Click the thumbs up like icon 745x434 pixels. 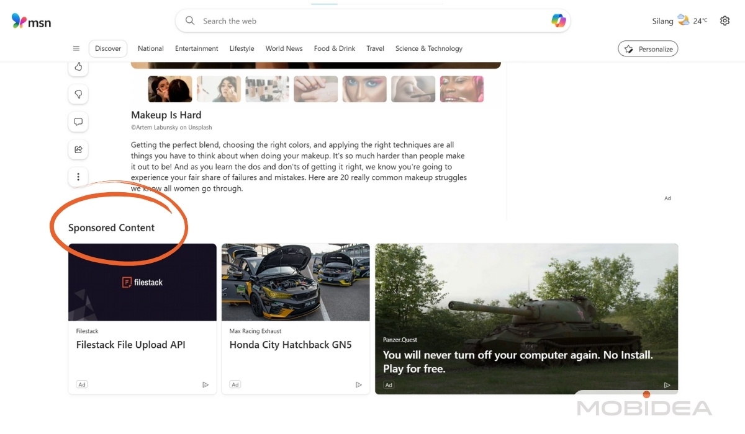point(78,67)
